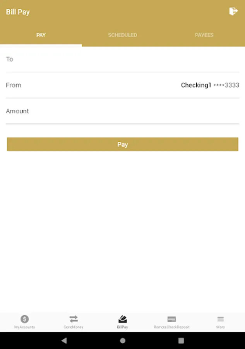Viewport: 245px width, 349px height.
Task: Tap the logout icon in the header
Action: [x=233, y=12]
